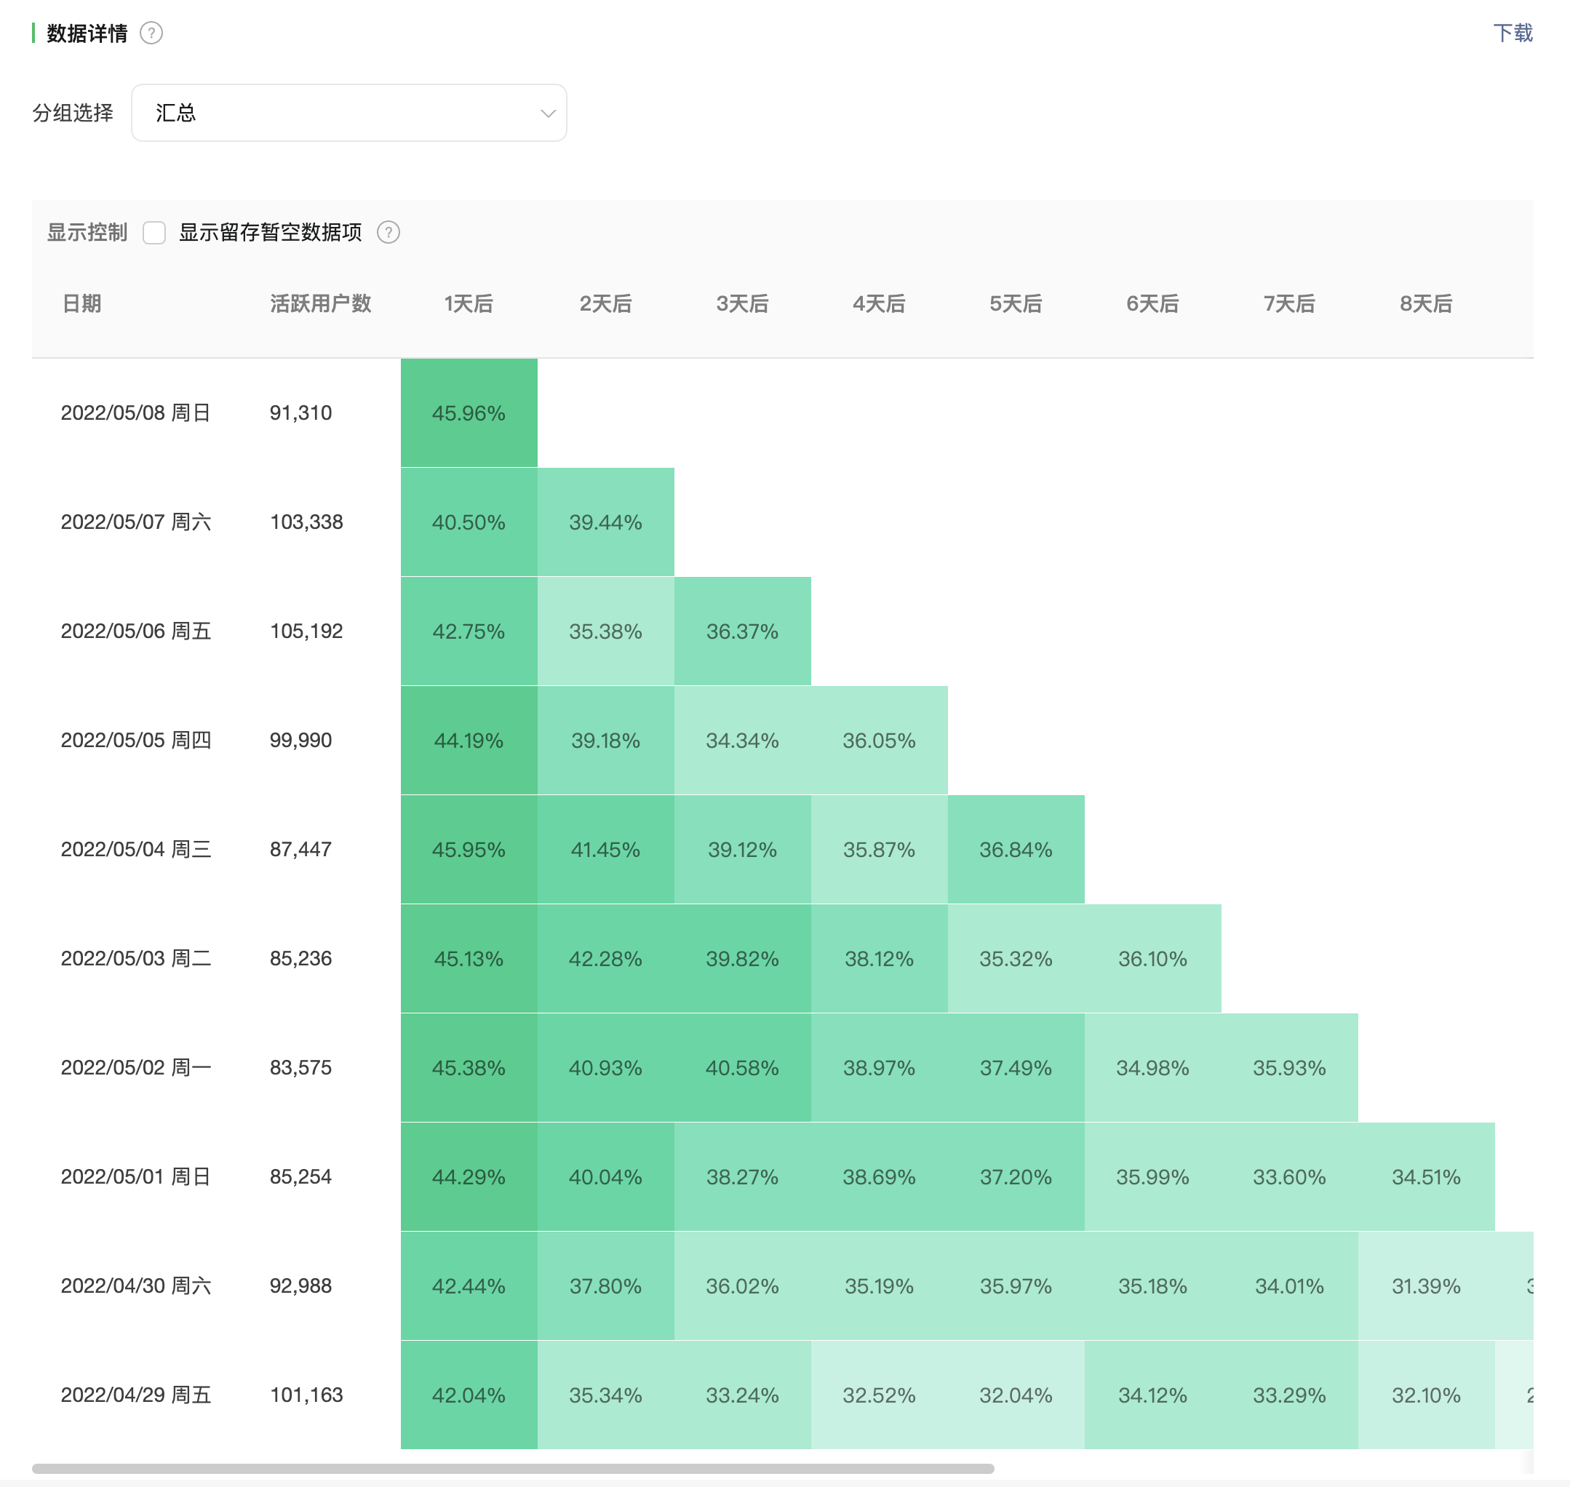The width and height of the screenshot is (1570, 1487).
Task: Click the 5天后 column header
Action: (1016, 303)
